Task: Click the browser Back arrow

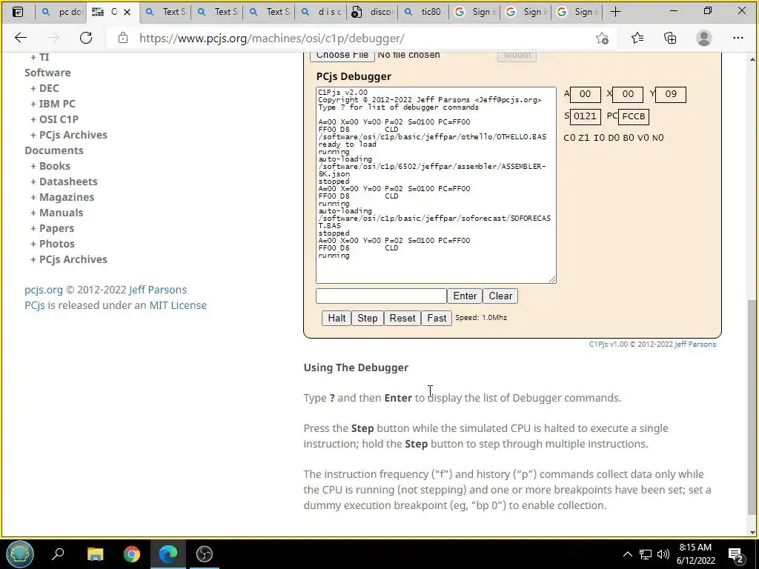Action: click(x=20, y=38)
